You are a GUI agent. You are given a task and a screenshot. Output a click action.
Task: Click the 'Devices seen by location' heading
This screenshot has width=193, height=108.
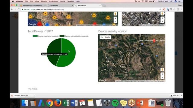pyautogui.click(x=112, y=31)
